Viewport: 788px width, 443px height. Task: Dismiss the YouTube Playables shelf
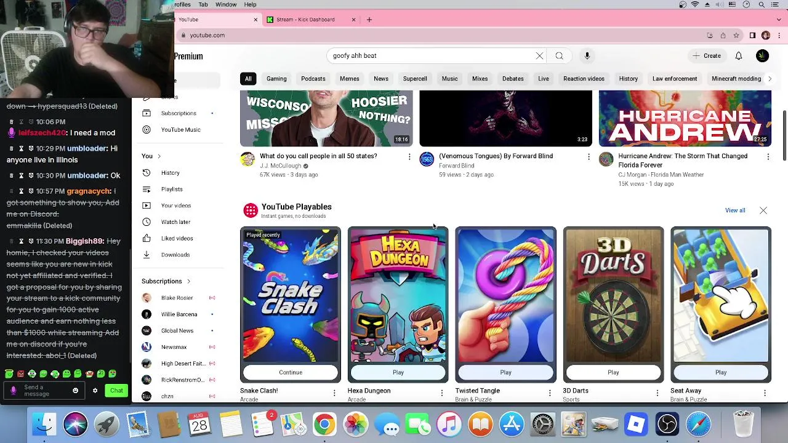(x=763, y=210)
